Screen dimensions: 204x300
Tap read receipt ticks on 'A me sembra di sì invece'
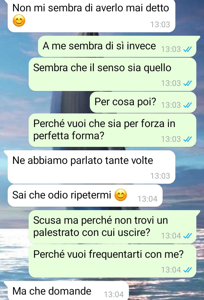(187, 50)
